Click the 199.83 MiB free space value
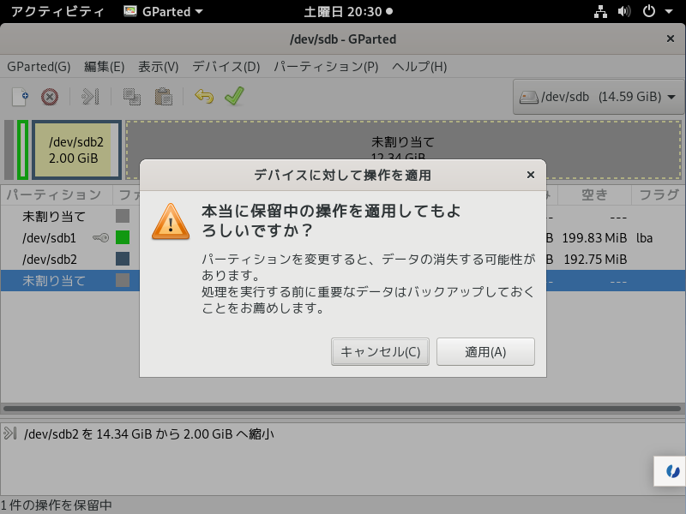Image resolution: width=686 pixels, height=514 pixels. [x=594, y=238]
